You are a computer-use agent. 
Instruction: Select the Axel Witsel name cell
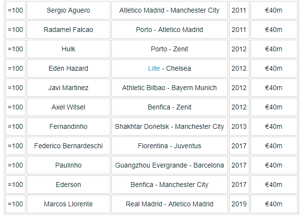point(68,107)
